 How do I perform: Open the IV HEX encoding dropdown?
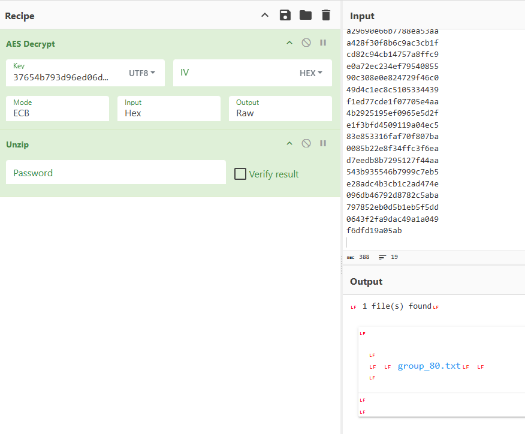click(x=311, y=73)
